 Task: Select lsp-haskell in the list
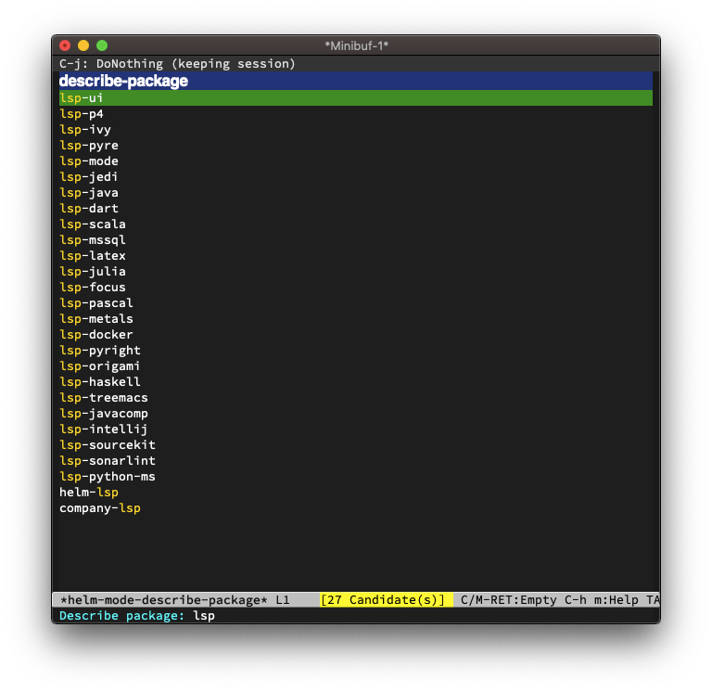click(100, 381)
